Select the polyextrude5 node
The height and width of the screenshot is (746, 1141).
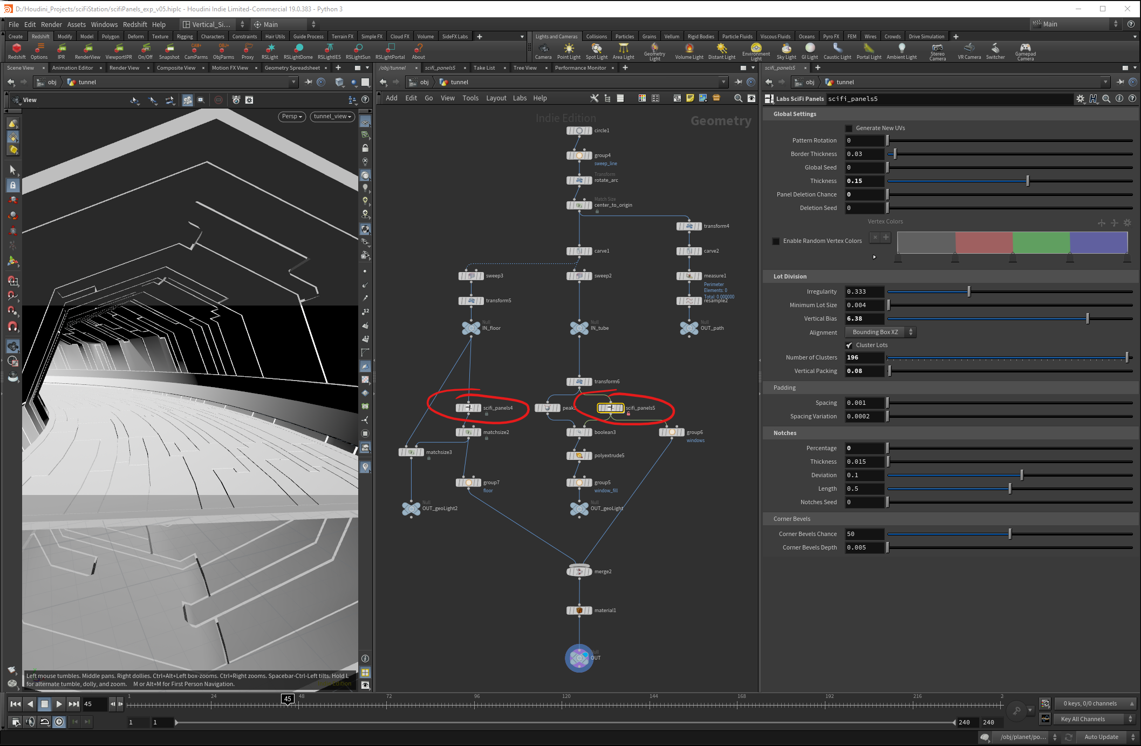click(579, 456)
